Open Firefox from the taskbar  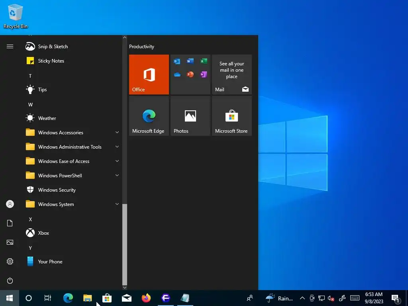pyautogui.click(x=146, y=298)
